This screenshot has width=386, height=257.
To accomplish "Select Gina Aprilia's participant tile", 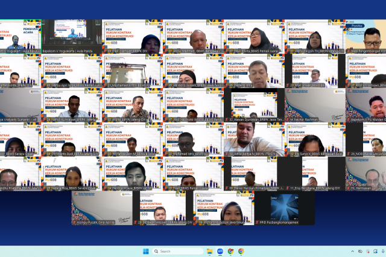I will 101,208.
